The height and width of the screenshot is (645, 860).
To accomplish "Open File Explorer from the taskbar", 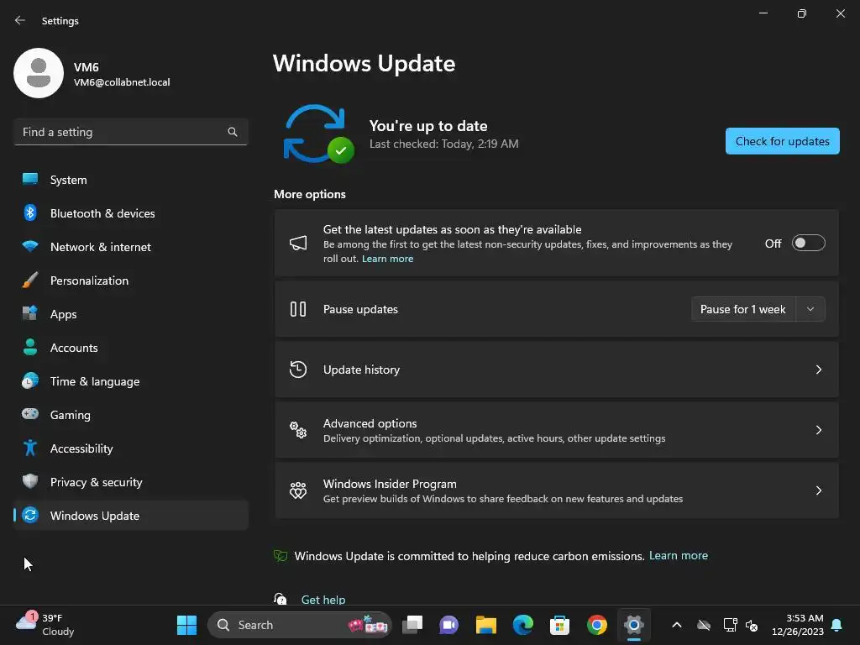I will [486, 625].
